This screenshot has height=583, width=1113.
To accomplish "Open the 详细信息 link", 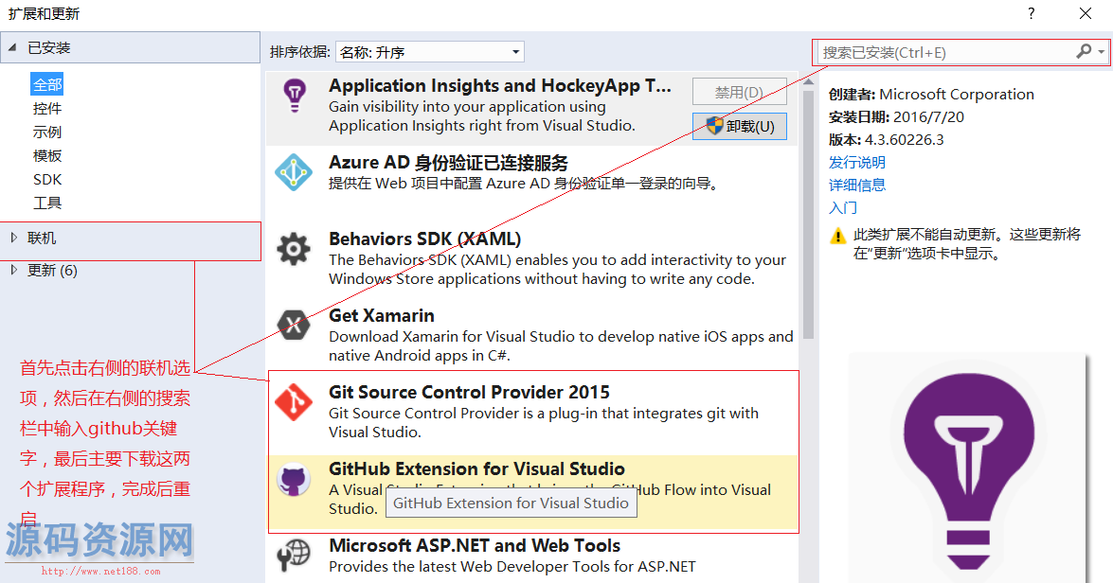I will click(856, 185).
